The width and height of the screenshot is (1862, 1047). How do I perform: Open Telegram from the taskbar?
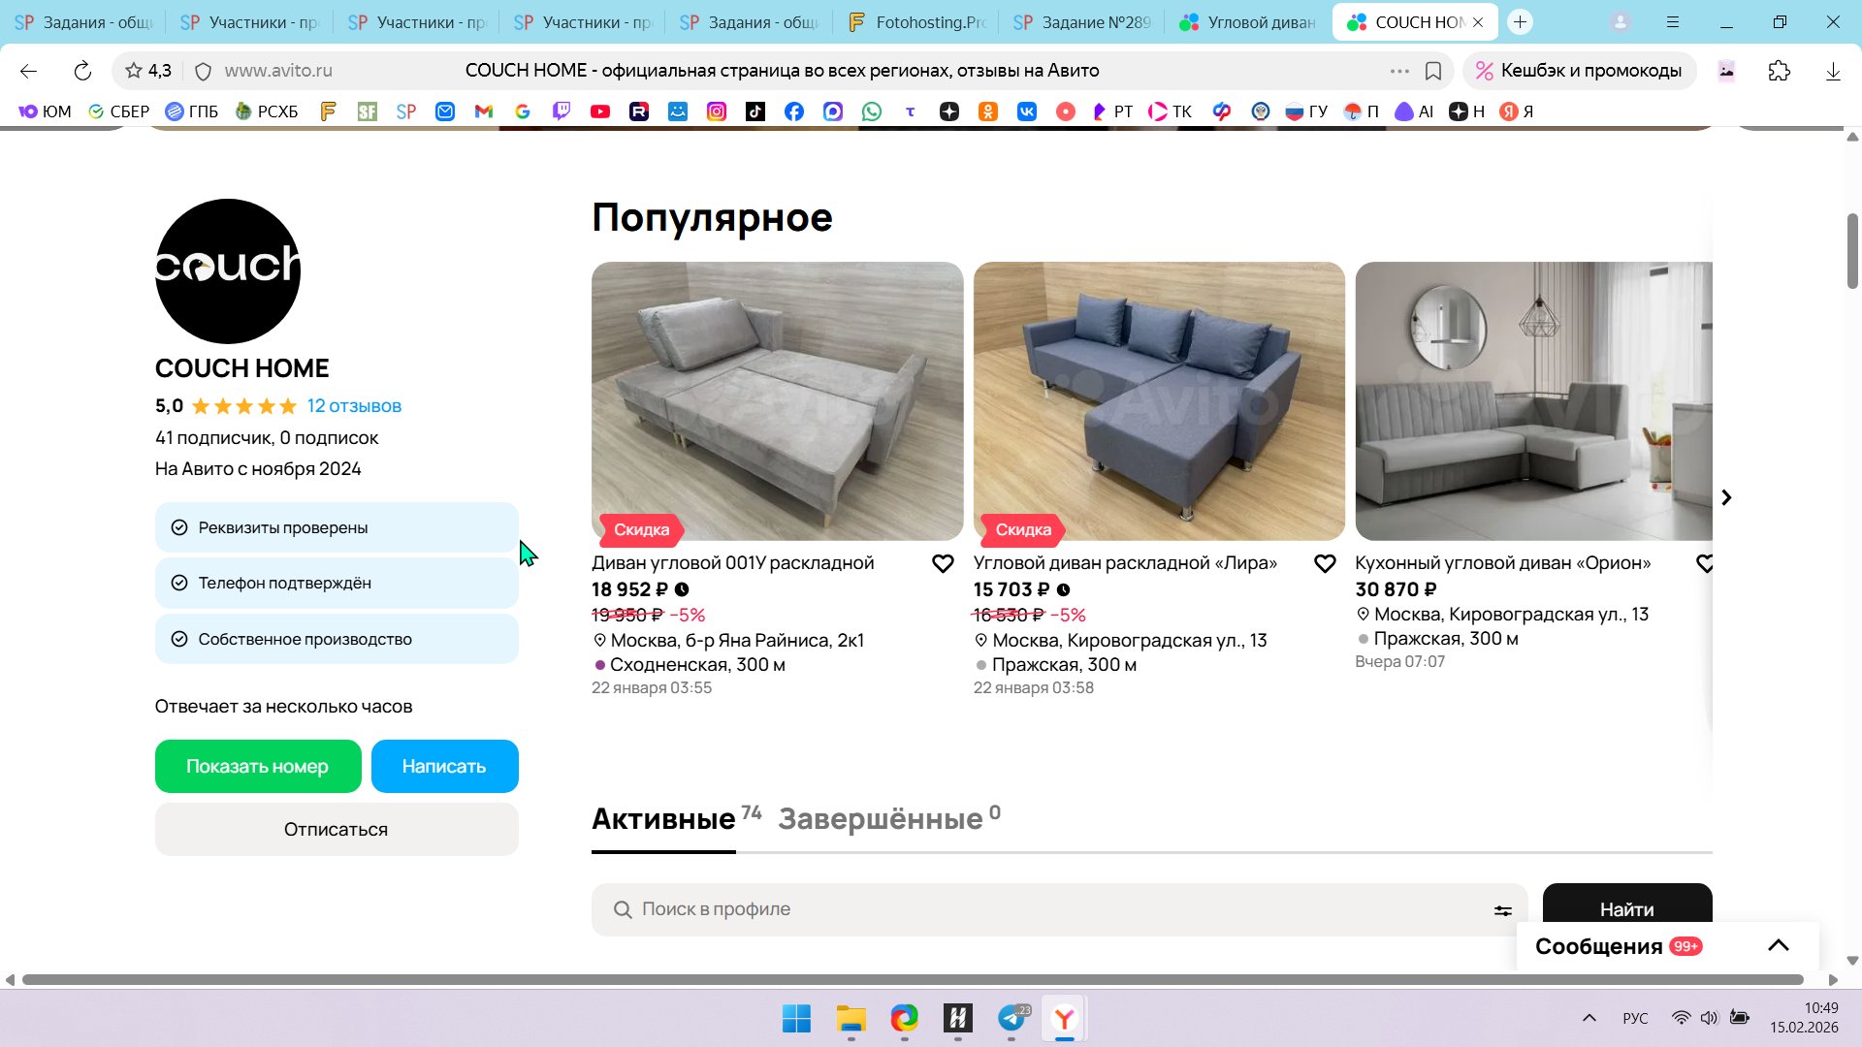[1011, 1018]
